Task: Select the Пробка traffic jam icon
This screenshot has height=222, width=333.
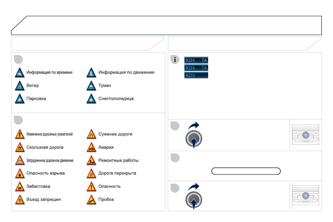Action: pyautogui.click(x=91, y=200)
